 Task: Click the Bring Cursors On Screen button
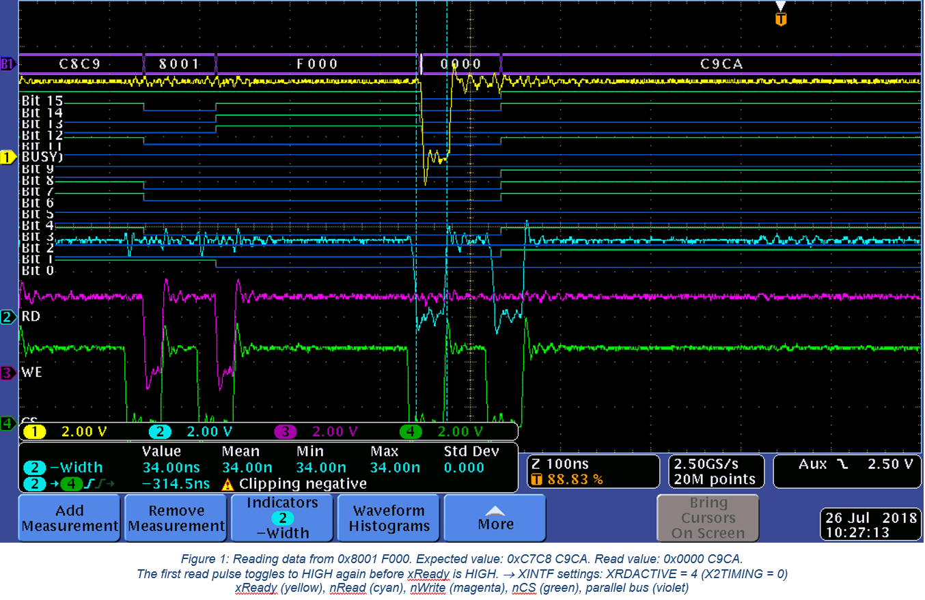(x=707, y=518)
